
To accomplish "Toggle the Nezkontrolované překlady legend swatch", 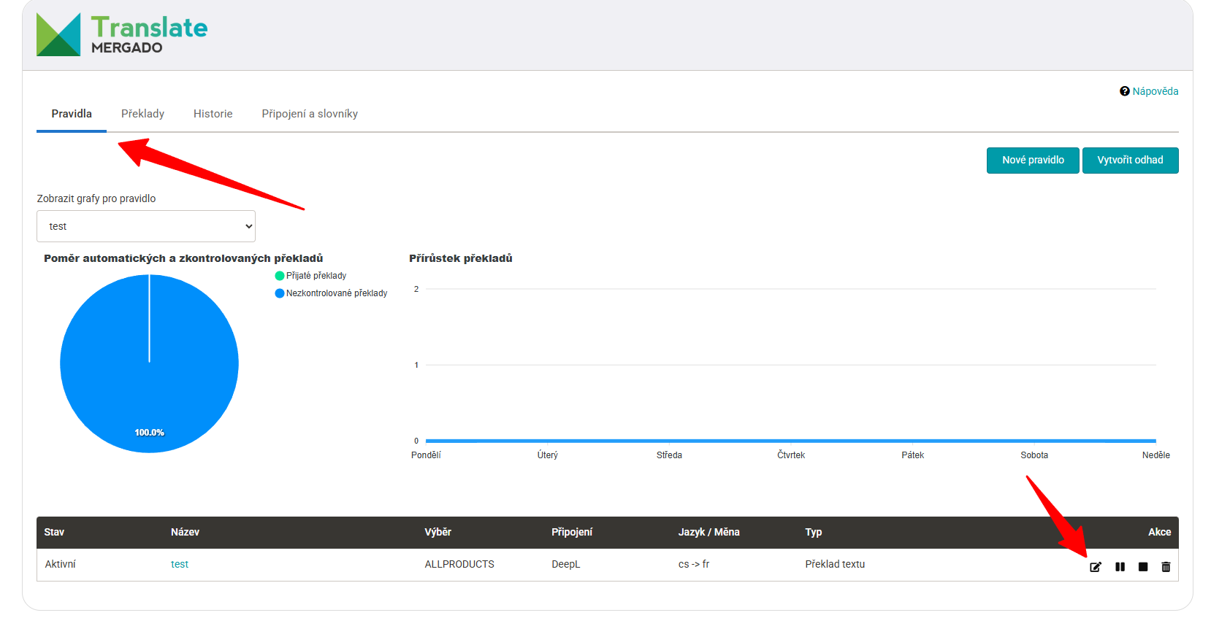I will click(x=279, y=293).
